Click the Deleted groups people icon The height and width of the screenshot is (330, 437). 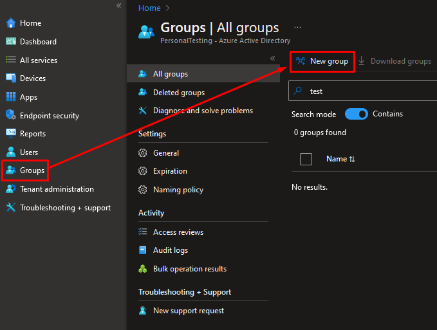point(143,92)
